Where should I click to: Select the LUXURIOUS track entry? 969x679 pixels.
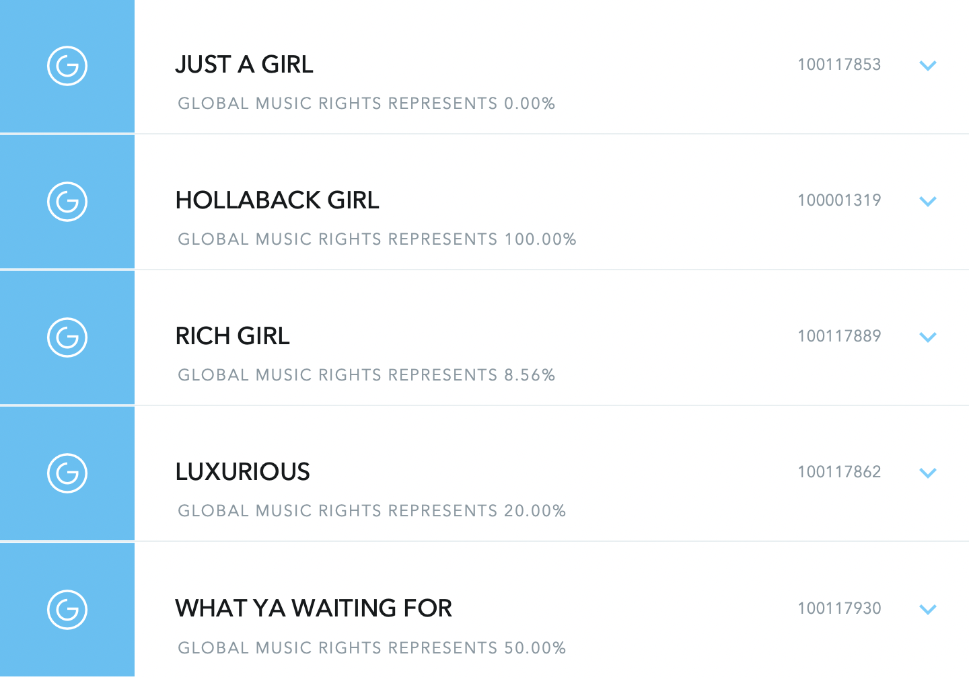242,472
